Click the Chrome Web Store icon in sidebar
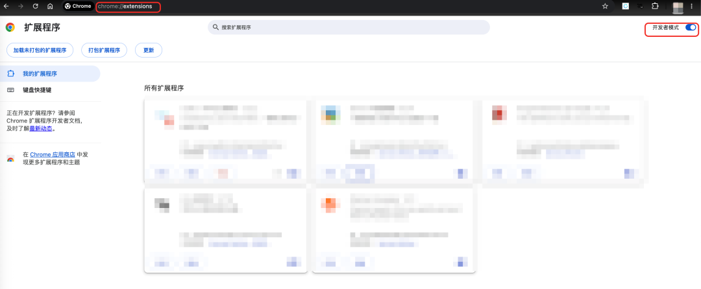 pyautogui.click(x=10, y=159)
